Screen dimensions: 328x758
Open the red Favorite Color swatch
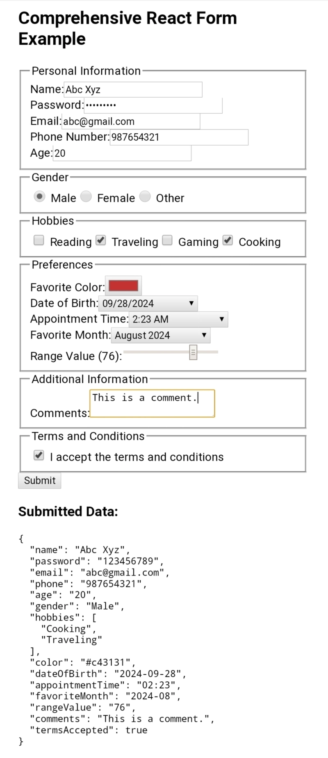(123, 286)
